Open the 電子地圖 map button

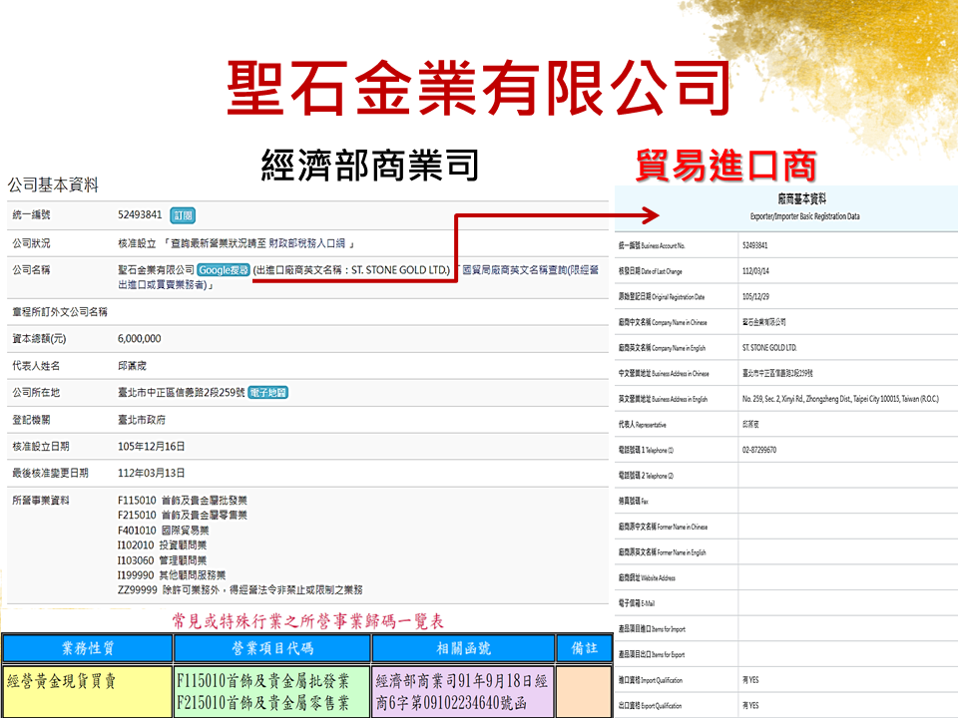tap(267, 393)
